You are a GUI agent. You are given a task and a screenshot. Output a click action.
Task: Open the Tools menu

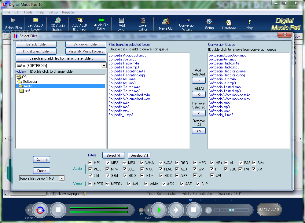pos(28,12)
